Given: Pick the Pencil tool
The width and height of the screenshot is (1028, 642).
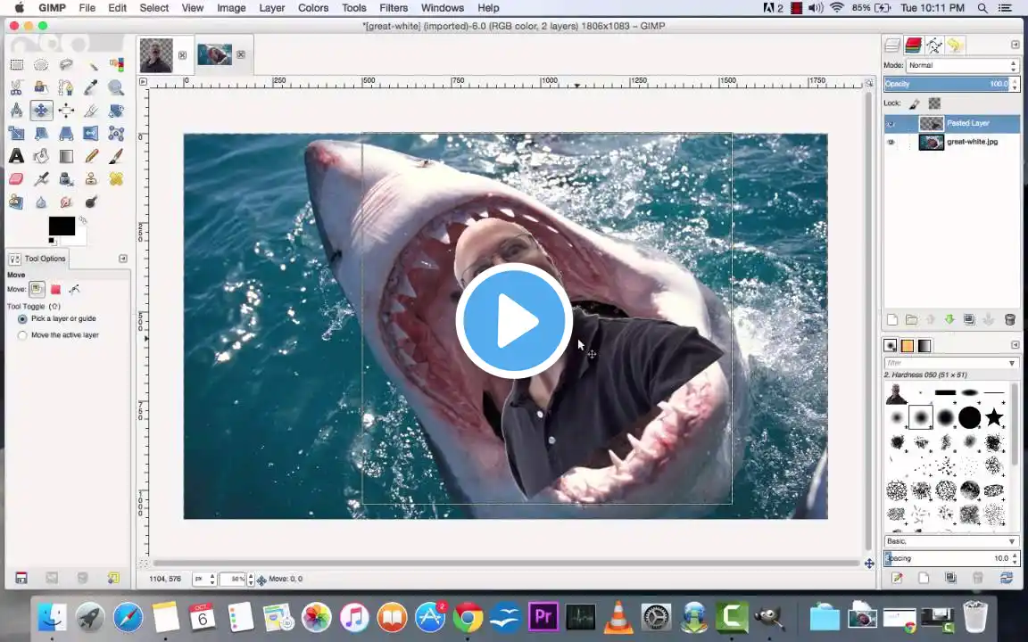Looking at the screenshot, I should [x=91, y=156].
